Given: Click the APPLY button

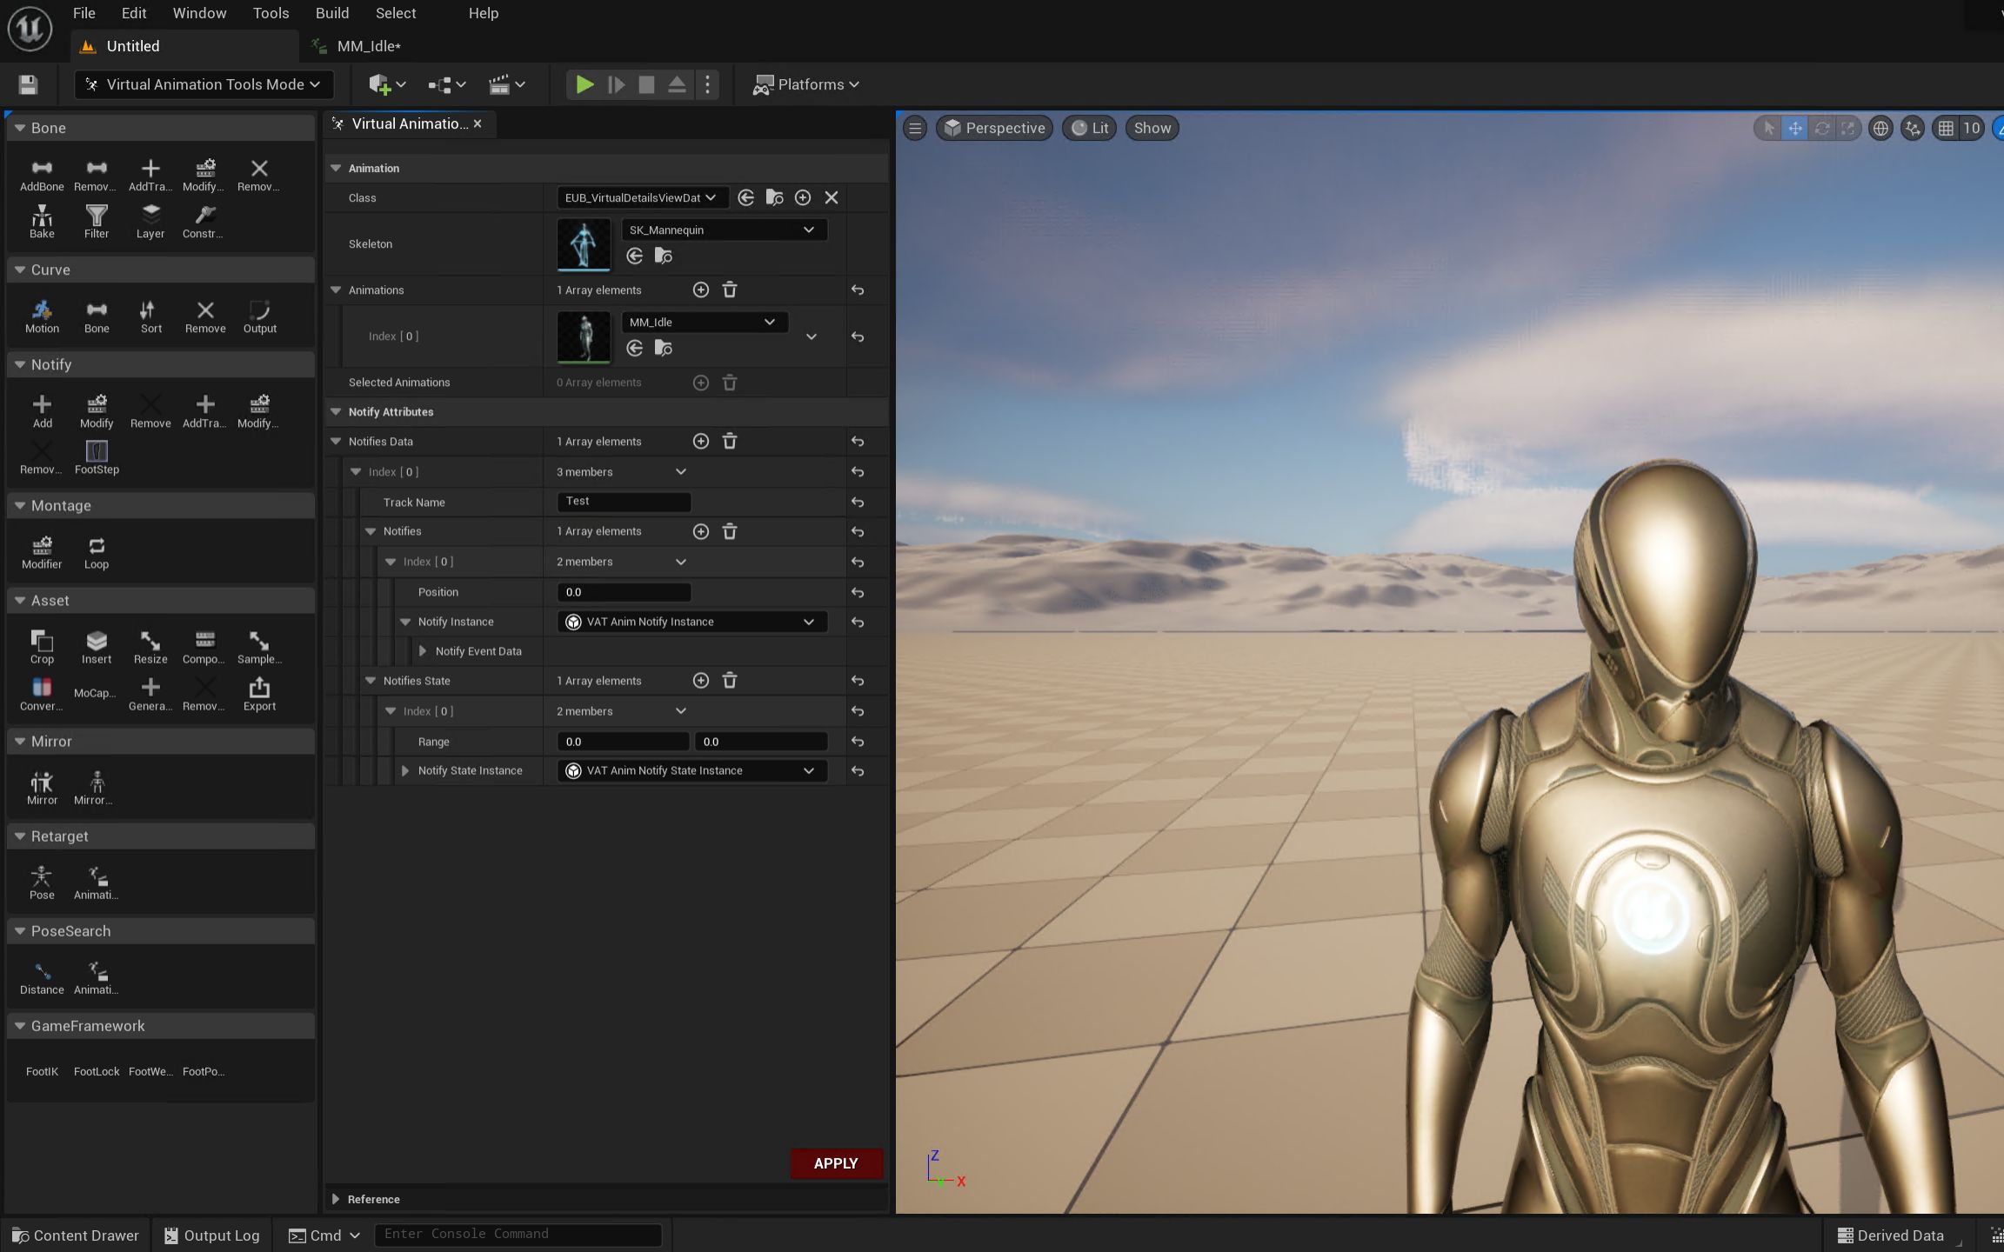Looking at the screenshot, I should tap(835, 1162).
